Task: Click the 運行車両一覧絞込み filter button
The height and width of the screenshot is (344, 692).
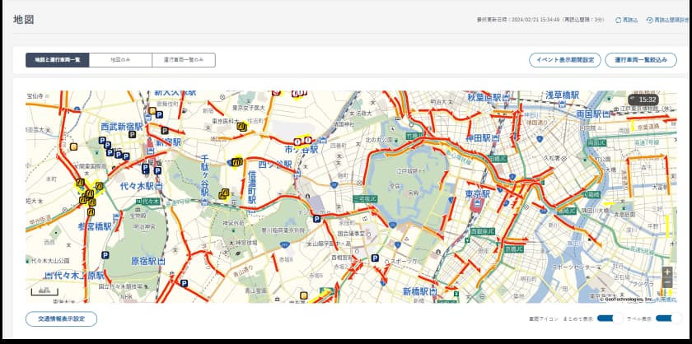Action: click(641, 60)
